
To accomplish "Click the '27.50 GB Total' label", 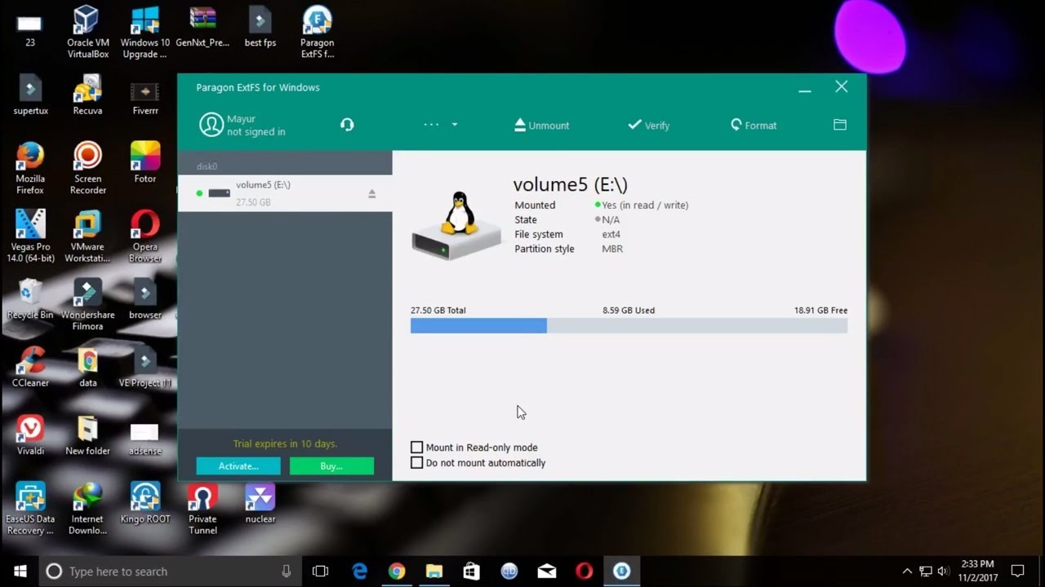I will (x=438, y=311).
